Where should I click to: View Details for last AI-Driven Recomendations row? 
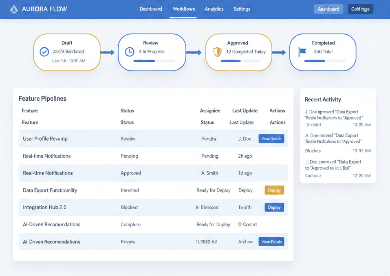(x=271, y=242)
